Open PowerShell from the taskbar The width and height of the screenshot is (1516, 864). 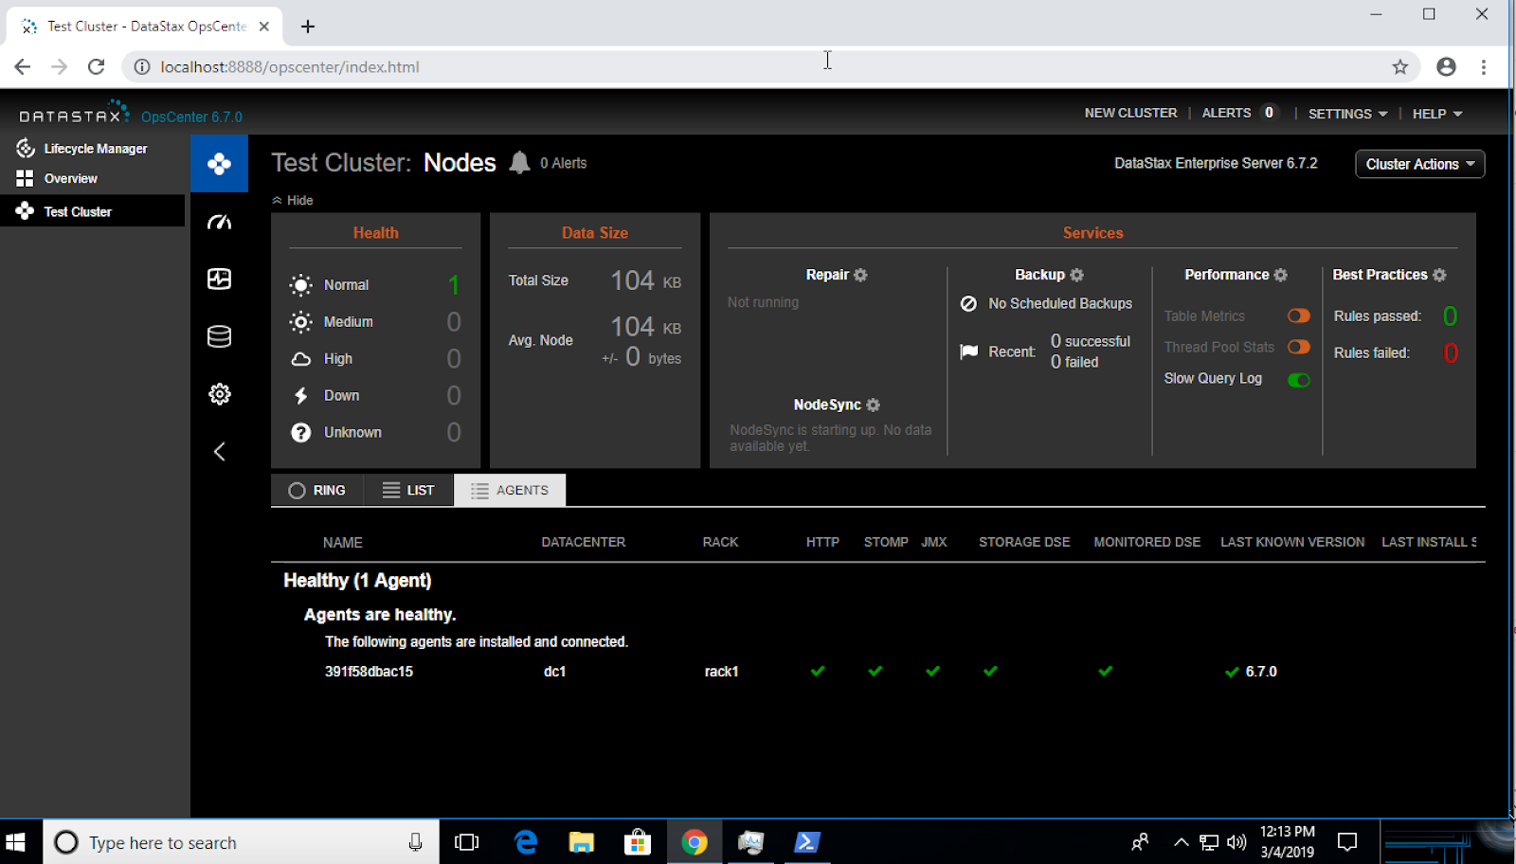pos(806,842)
